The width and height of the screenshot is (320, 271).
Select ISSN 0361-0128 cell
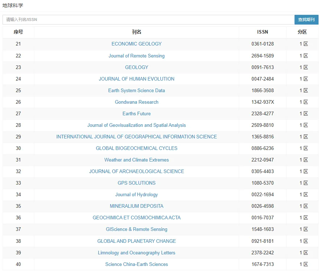pyautogui.click(x=263, y=44)
